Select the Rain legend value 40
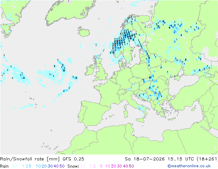This screenshot has height=169, width=218. click(x=56, y=166)
